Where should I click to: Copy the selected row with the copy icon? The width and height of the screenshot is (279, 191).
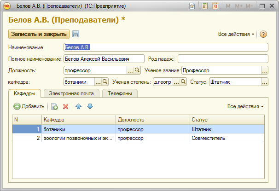pyautogui.click(x=54, y=106)
